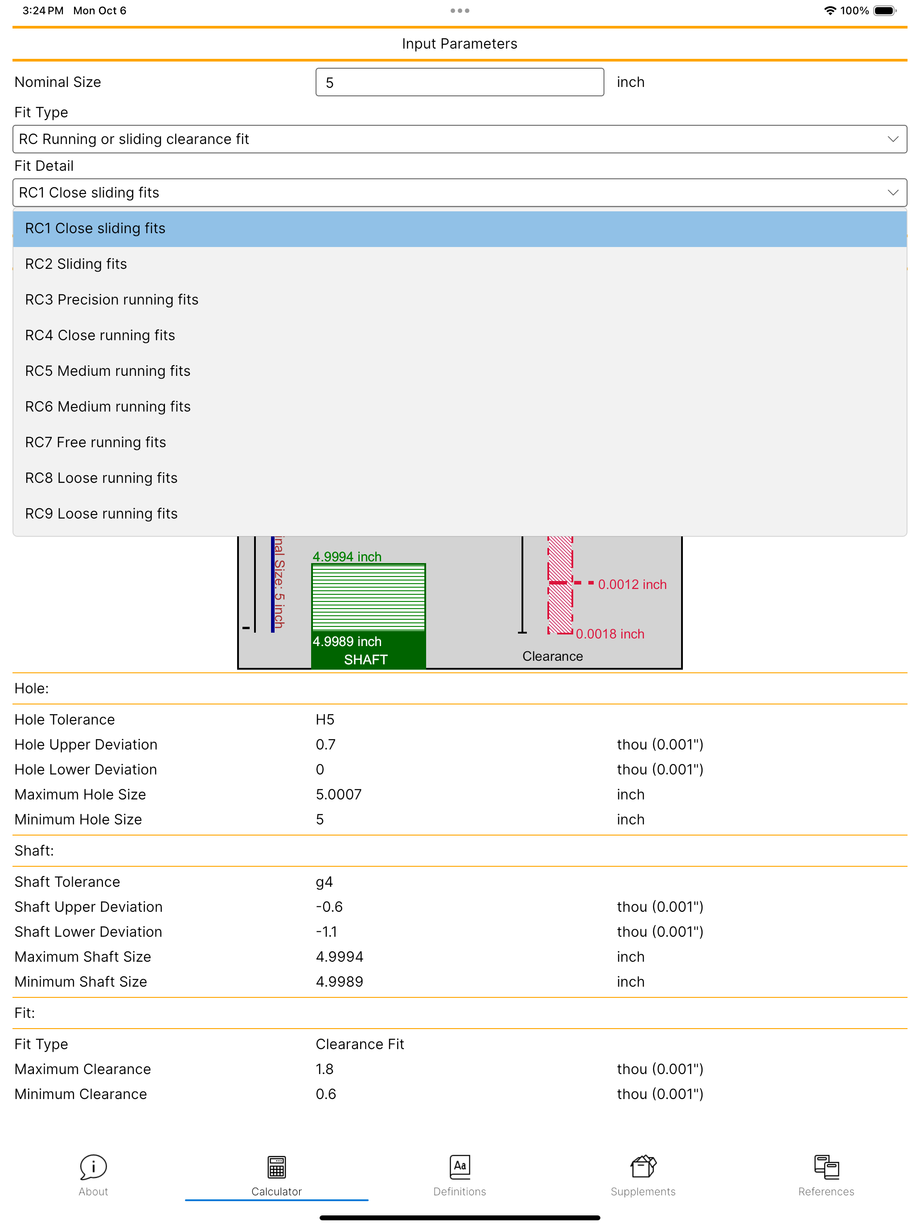Image resolution: width=920 pixels, height=1227 pixels.
Task: Click the Minimum Shaft Size value 4.9989
Action: pos(339,982)
